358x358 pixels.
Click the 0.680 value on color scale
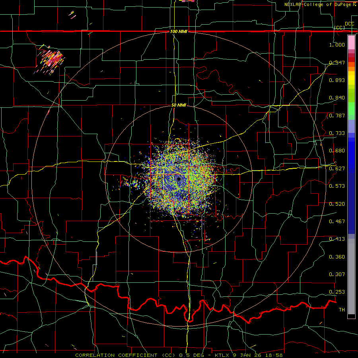[337, 151]
